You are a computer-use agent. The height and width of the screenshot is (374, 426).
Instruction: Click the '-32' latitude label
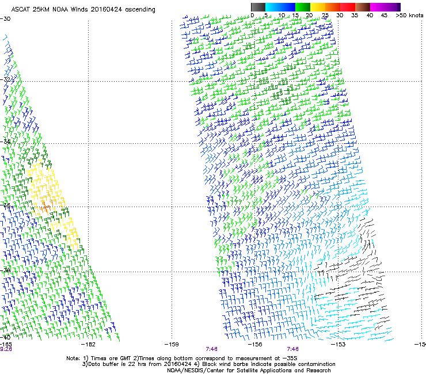5,79
